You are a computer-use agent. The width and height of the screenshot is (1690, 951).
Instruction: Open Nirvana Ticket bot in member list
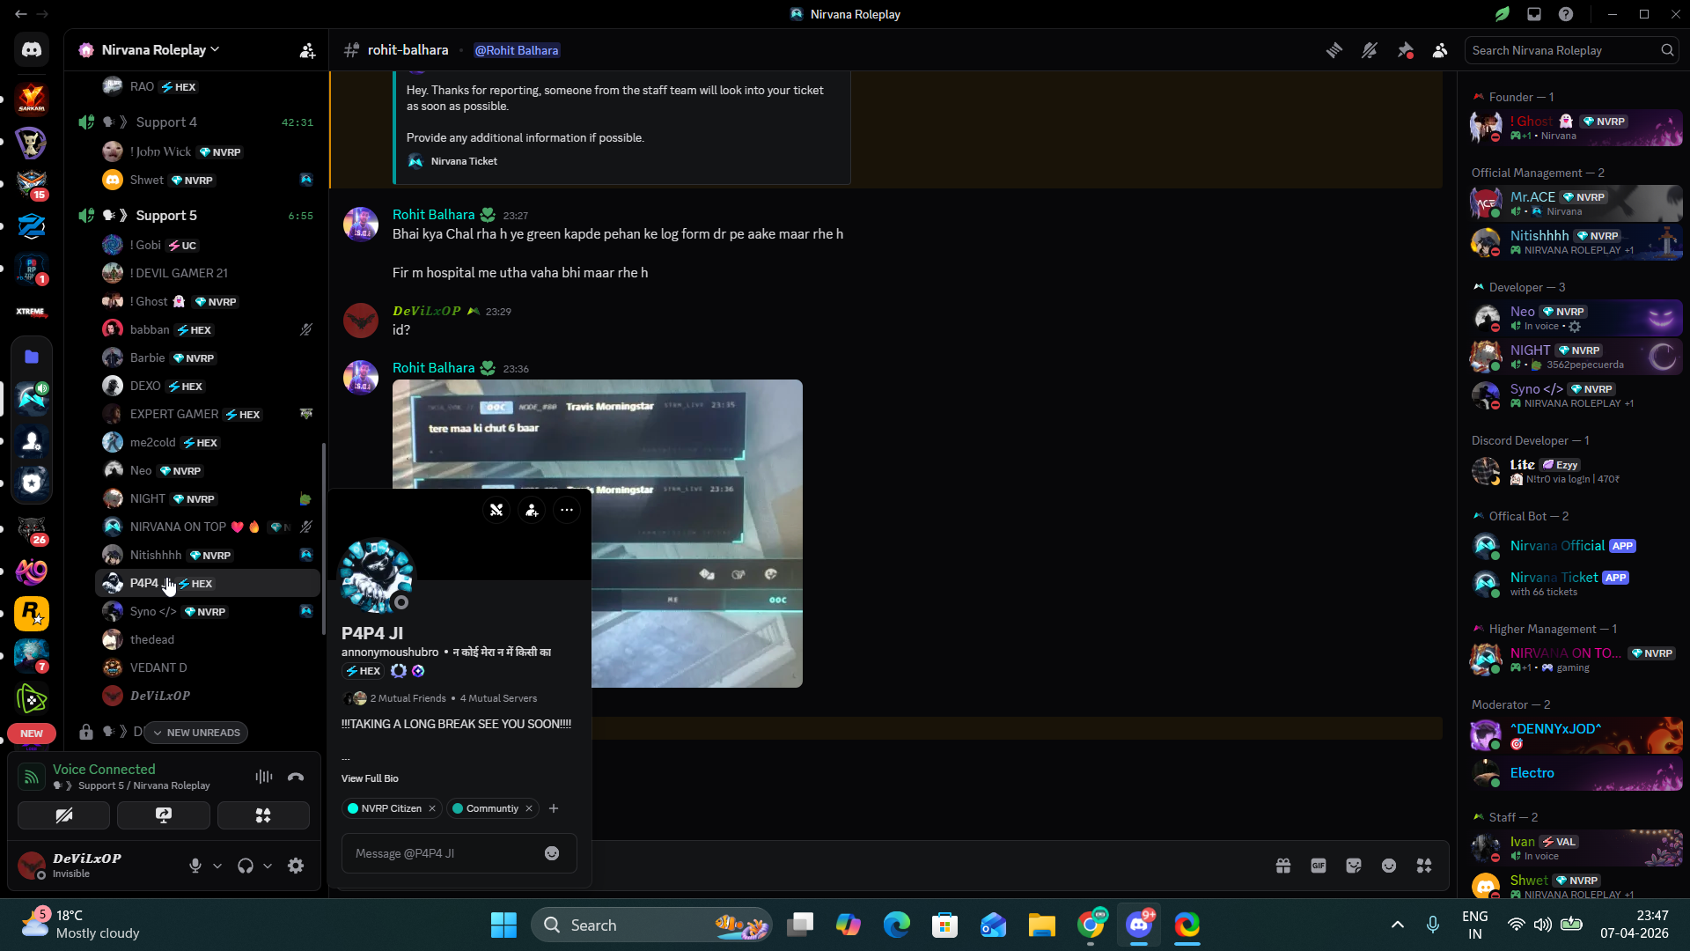[x=1575, y=584]
